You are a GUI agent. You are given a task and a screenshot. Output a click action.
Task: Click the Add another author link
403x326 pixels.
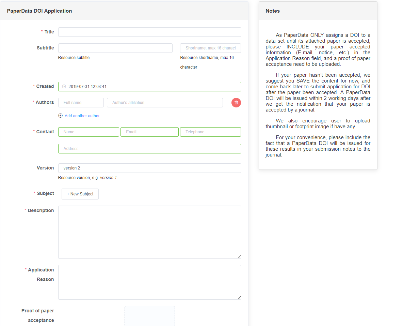click(x=82, y=116)
